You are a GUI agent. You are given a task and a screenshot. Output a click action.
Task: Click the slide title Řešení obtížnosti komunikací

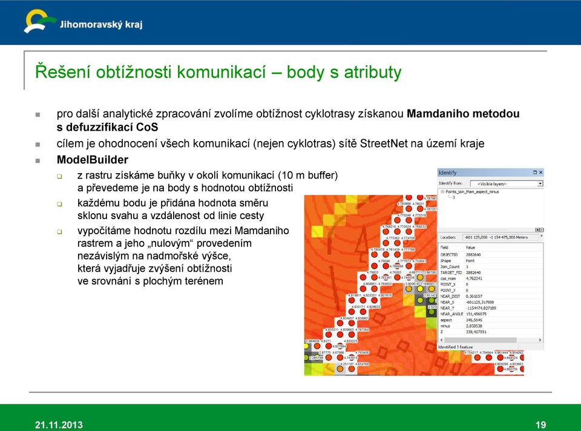(x=151, y=72)
